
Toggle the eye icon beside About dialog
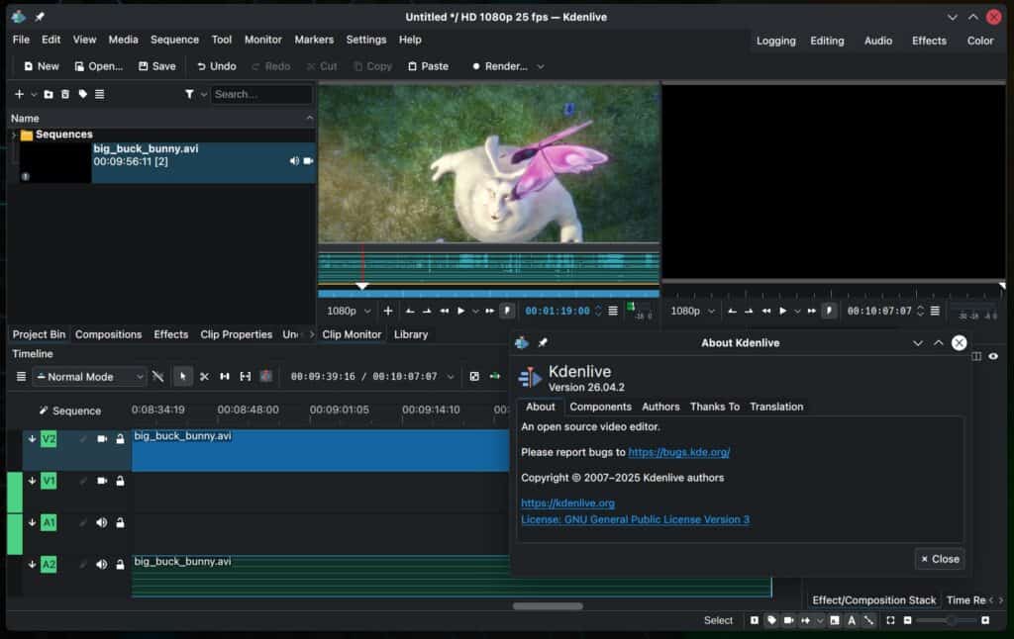pos(993,356)
